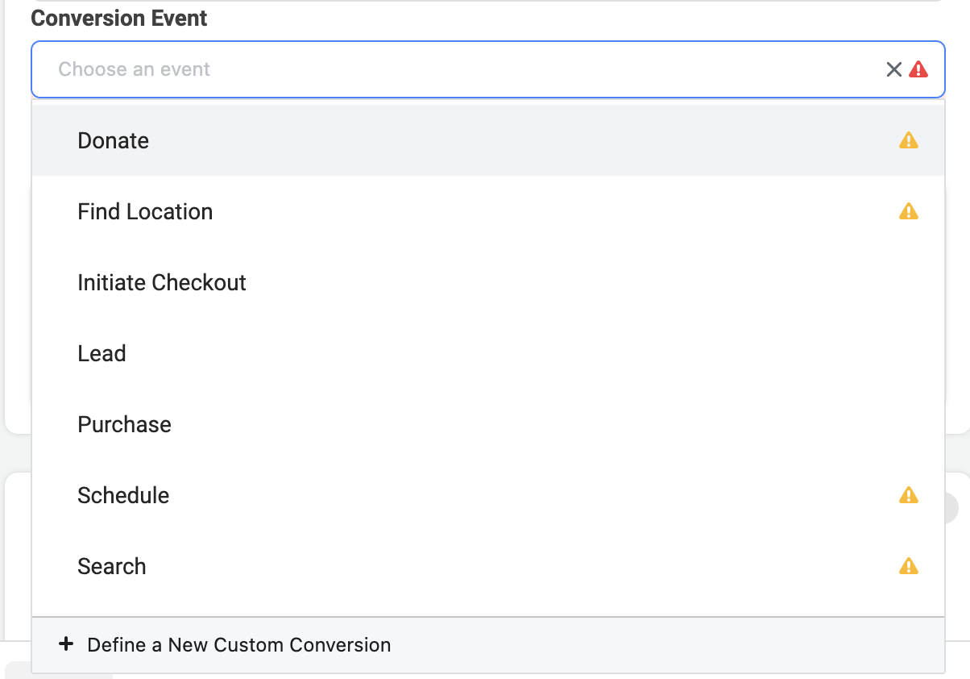Click the Conversion Event heading label
Image resolution: width=970 pixels, height=679 pixels.
coord(119,19)
